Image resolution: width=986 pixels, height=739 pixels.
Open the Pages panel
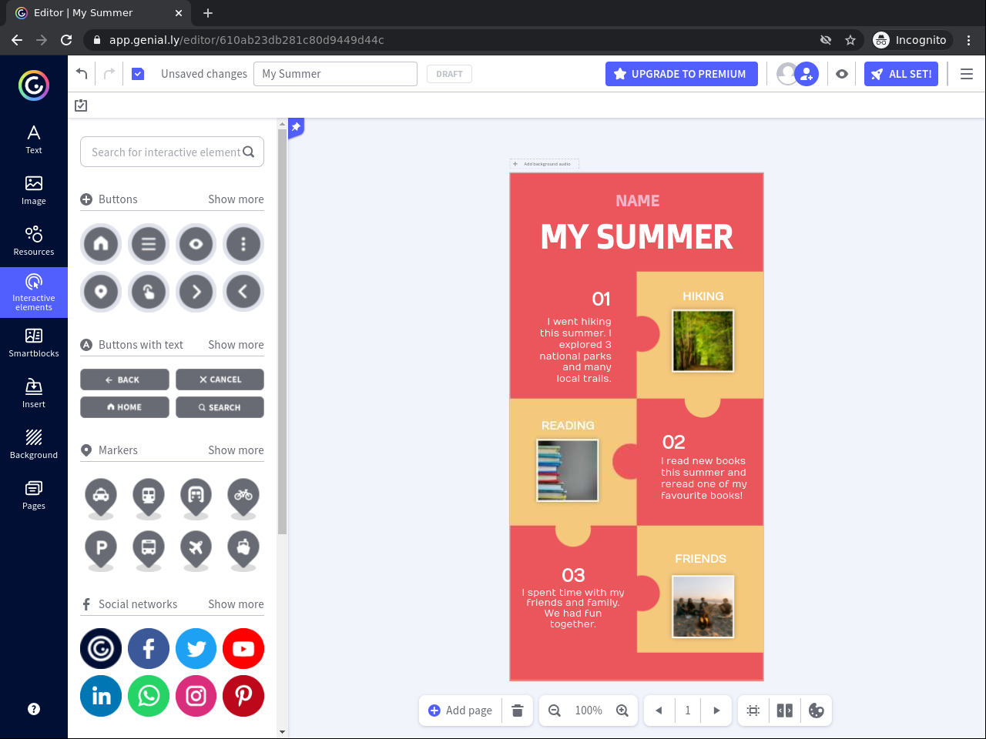34,495
